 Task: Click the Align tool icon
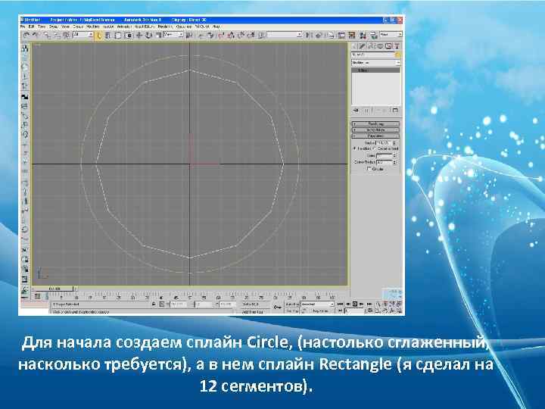pyautogui.click(x=319, y=35)
